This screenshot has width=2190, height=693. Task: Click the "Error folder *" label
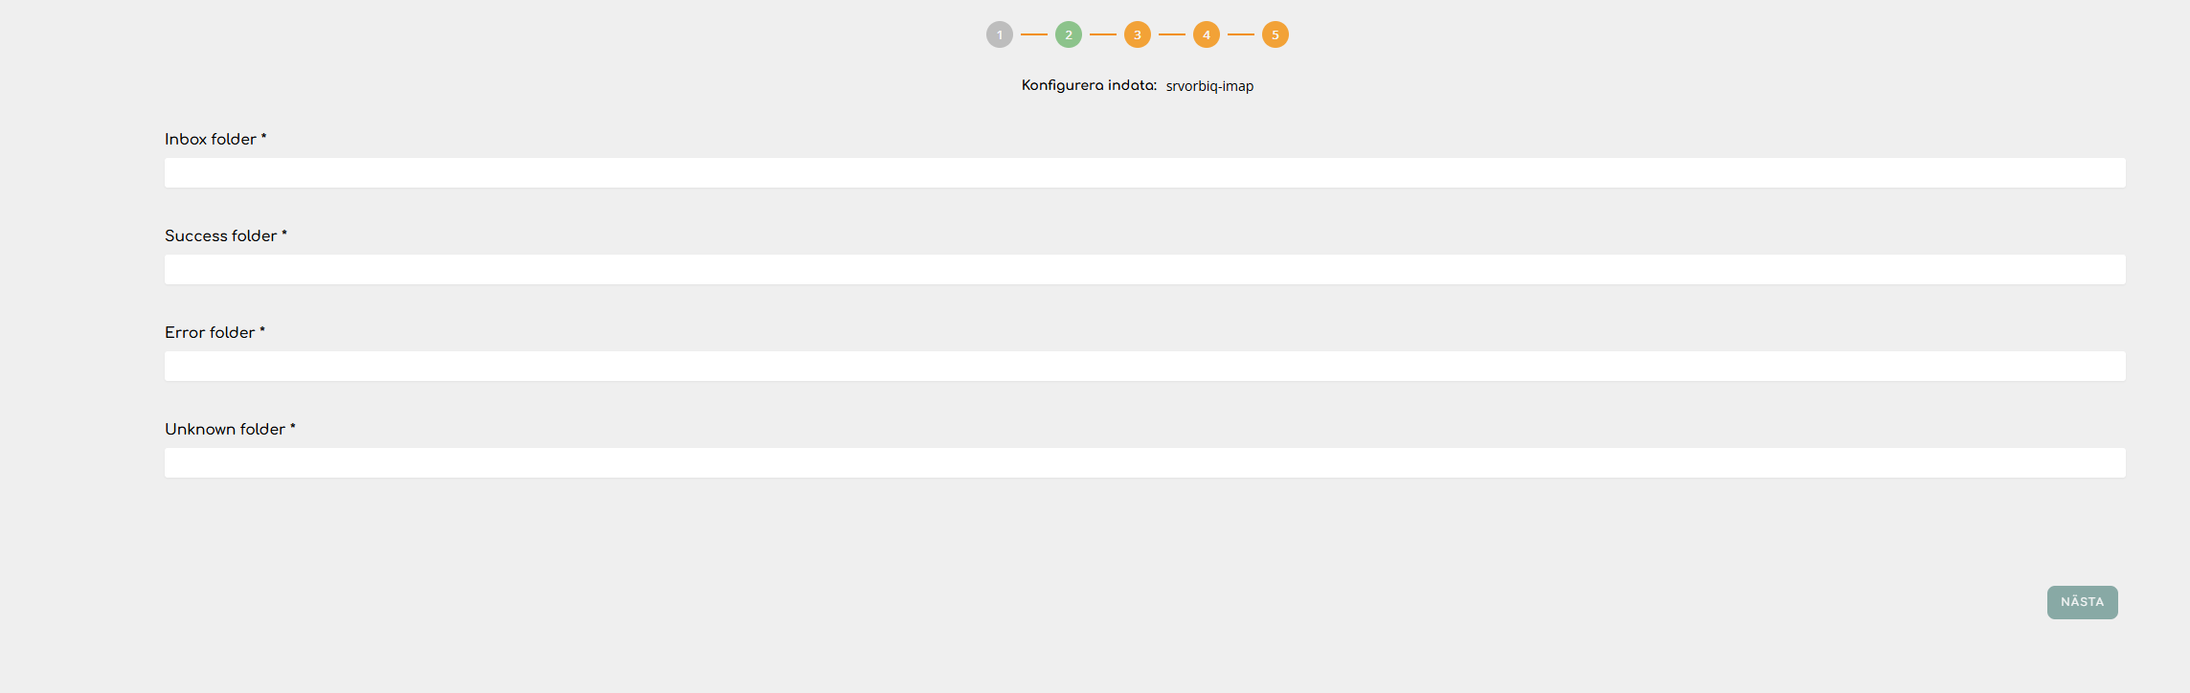pyautogui.click(x=214, y=333)
